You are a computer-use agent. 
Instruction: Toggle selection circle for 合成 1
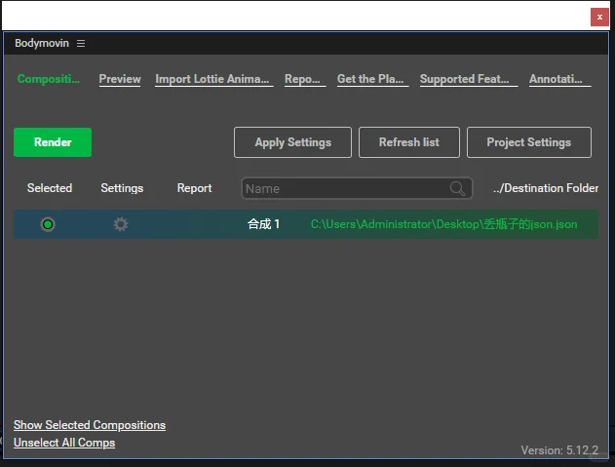point(48,224)
